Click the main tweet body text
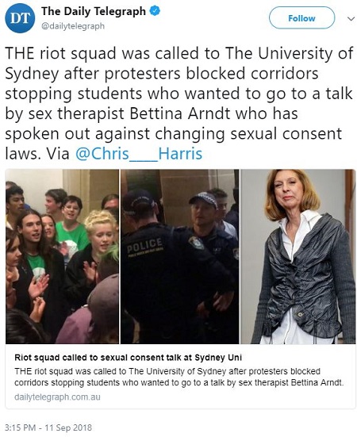 179,103
